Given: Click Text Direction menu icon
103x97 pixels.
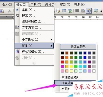Looking at the screenshot, I should click(x=17, y=27).
